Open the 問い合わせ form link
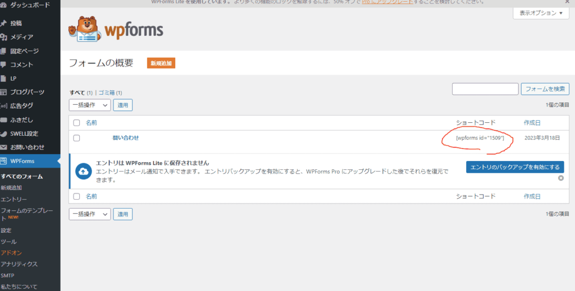 click(x=125, y=137)
